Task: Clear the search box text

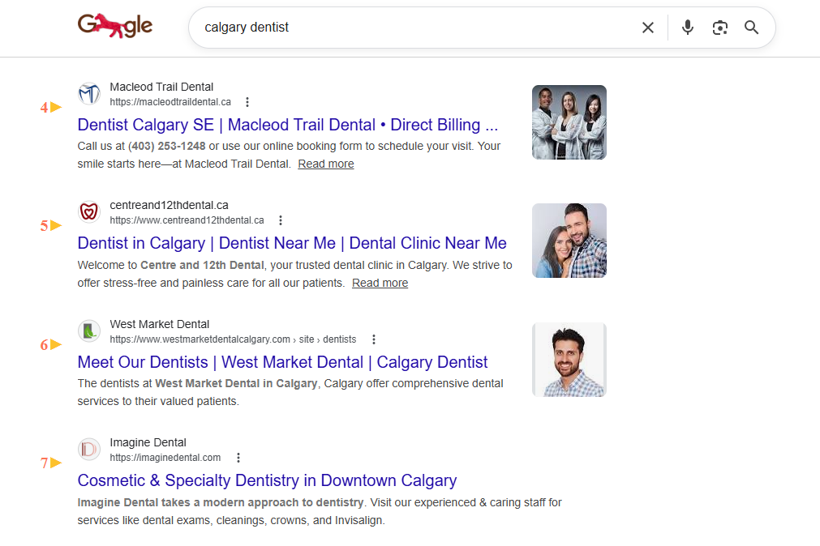Action: pyautogui.click(x=647, y=28)
